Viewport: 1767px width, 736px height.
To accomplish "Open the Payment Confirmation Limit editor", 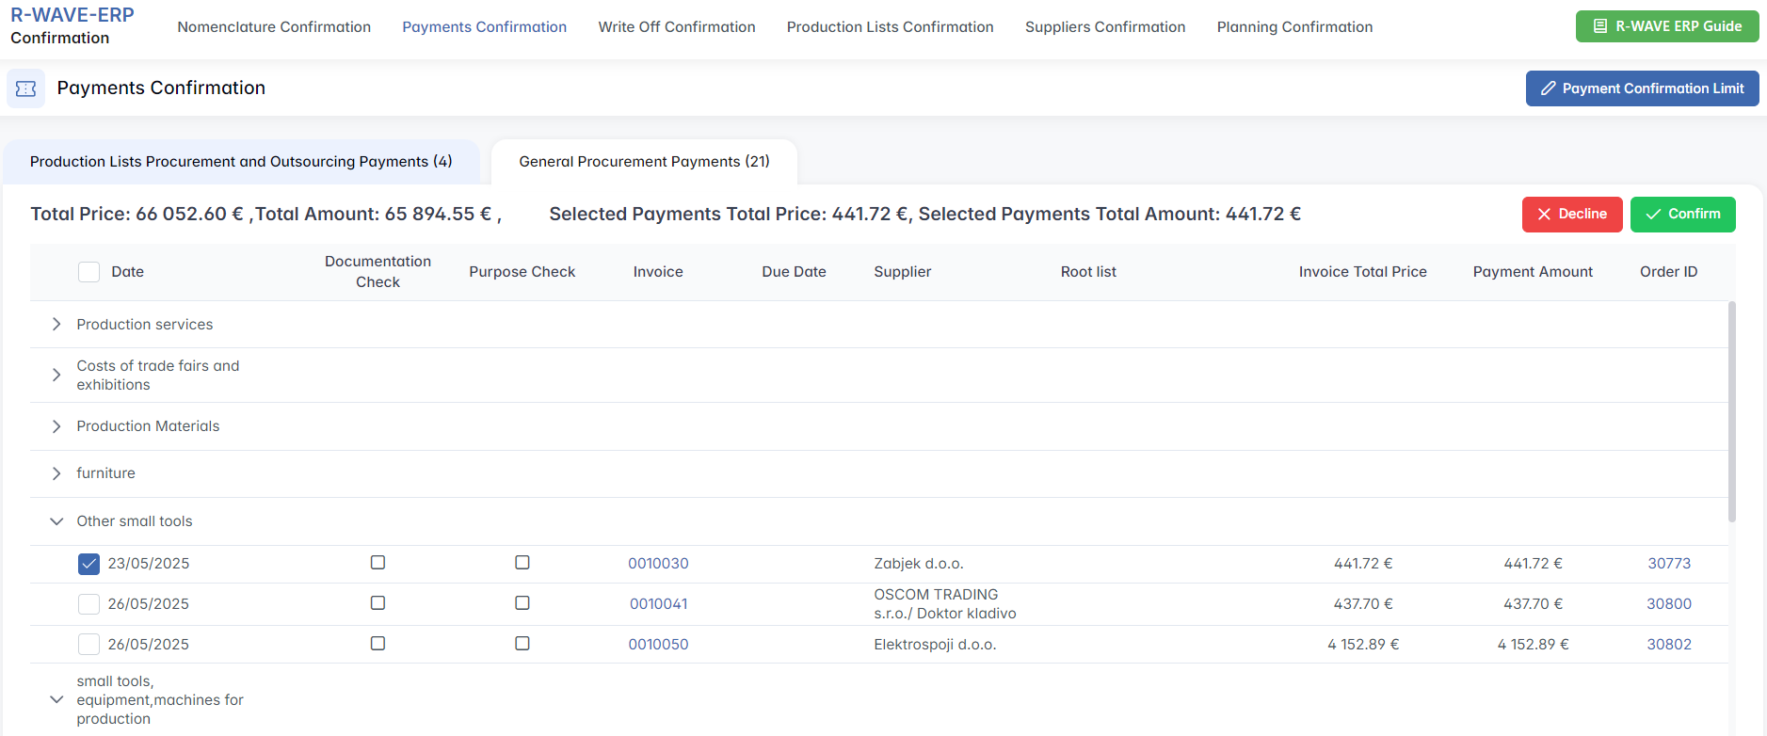I will click(x=1641, y=88).
